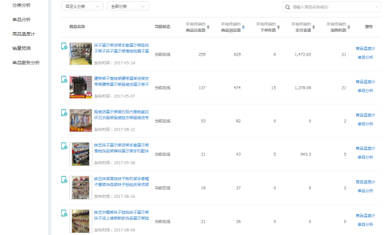Sort by the product visitors column arrows

tap(208, 27)
